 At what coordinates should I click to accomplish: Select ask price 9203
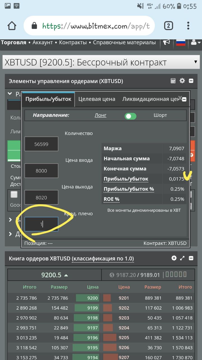point(124,318)
